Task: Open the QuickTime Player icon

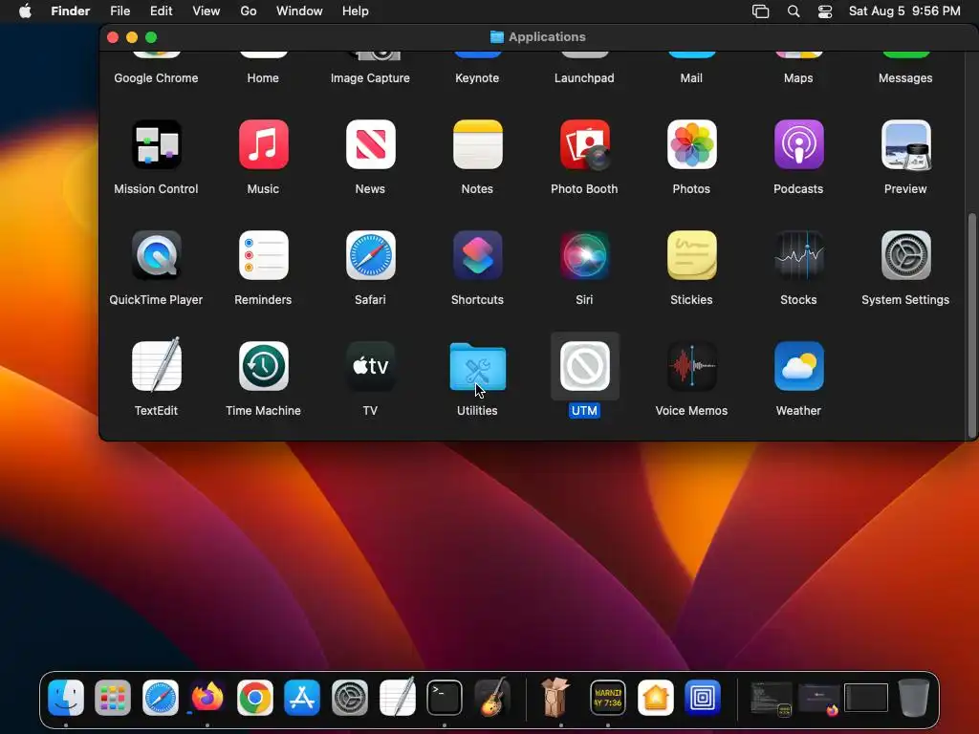Action: pos(156,255)
